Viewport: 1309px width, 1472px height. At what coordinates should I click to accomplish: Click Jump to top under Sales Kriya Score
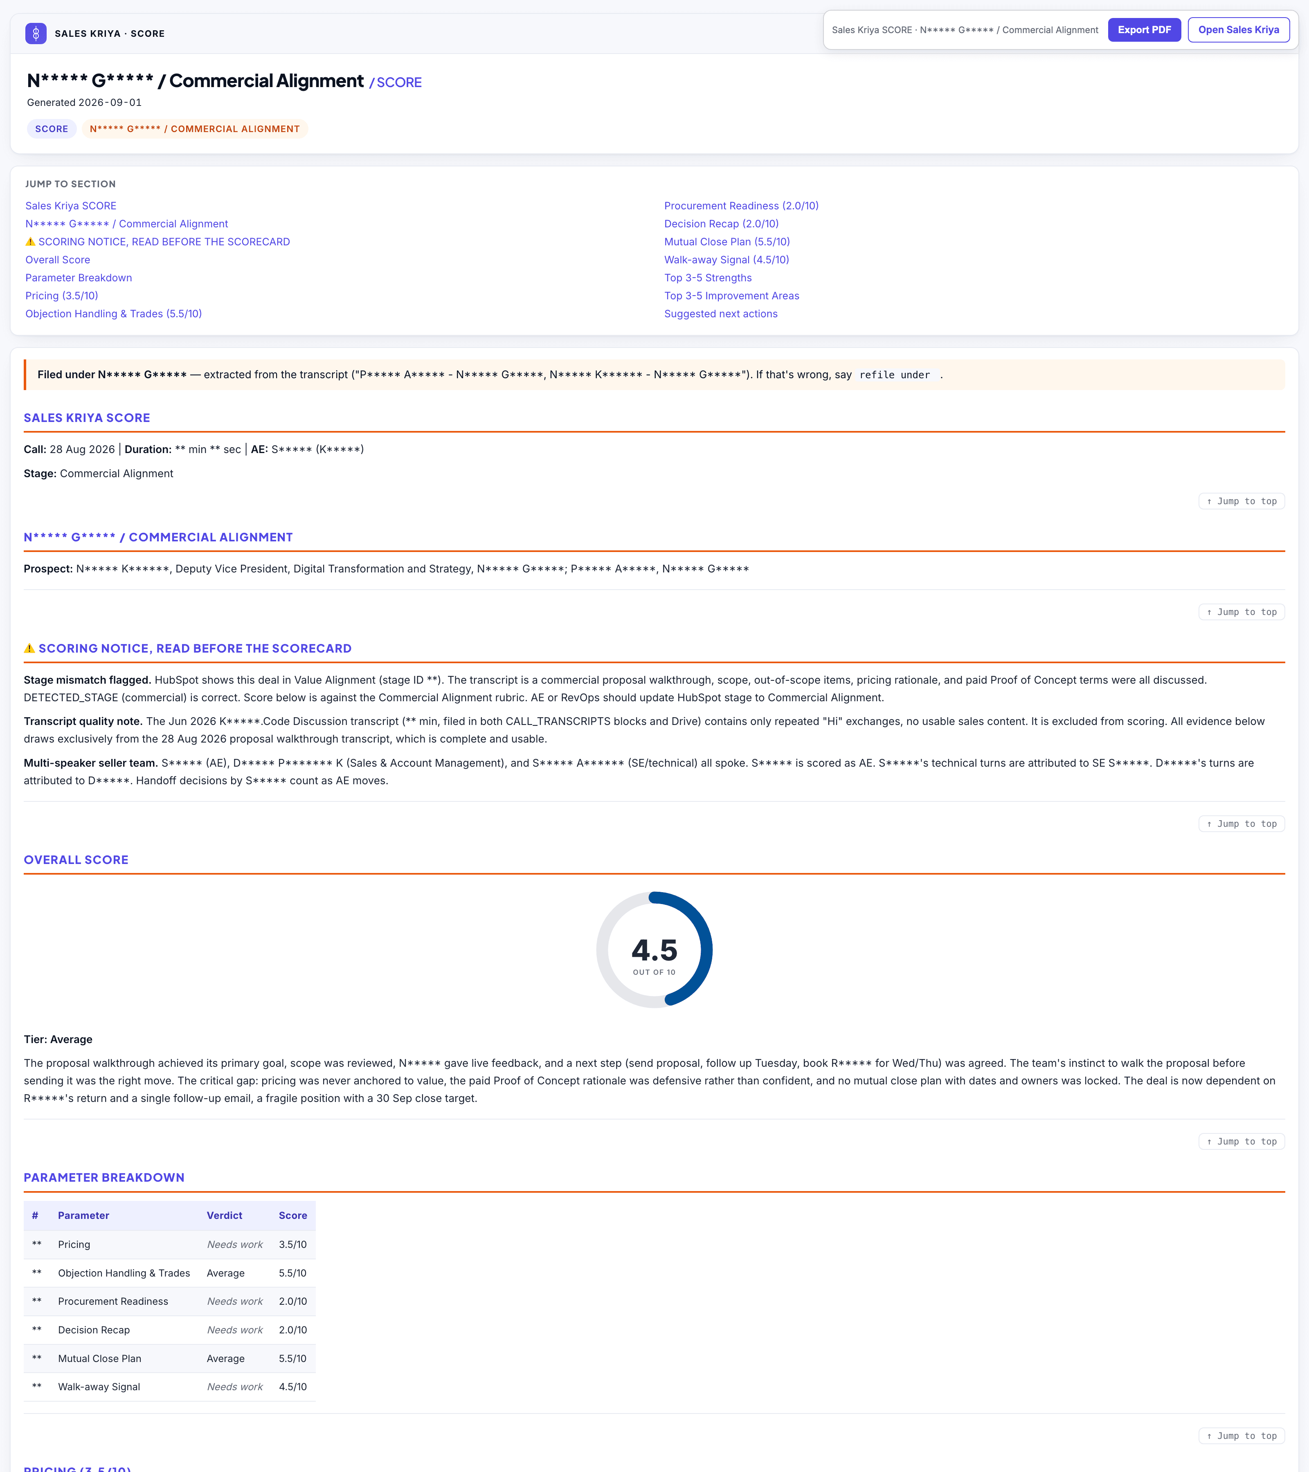[1241, 501]
